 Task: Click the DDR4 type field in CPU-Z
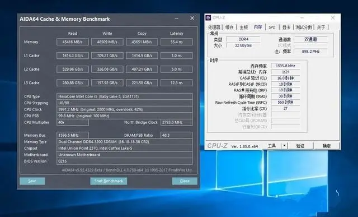click(x=243, y=39)
